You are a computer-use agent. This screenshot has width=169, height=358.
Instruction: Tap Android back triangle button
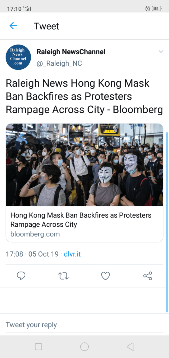(130, 347)
